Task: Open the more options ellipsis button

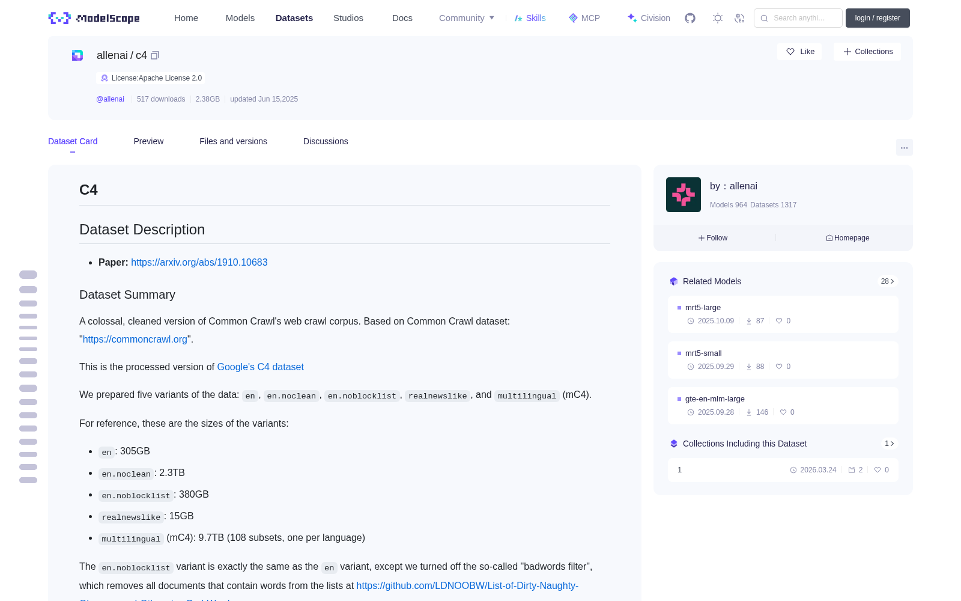Action: coord(904,147)
